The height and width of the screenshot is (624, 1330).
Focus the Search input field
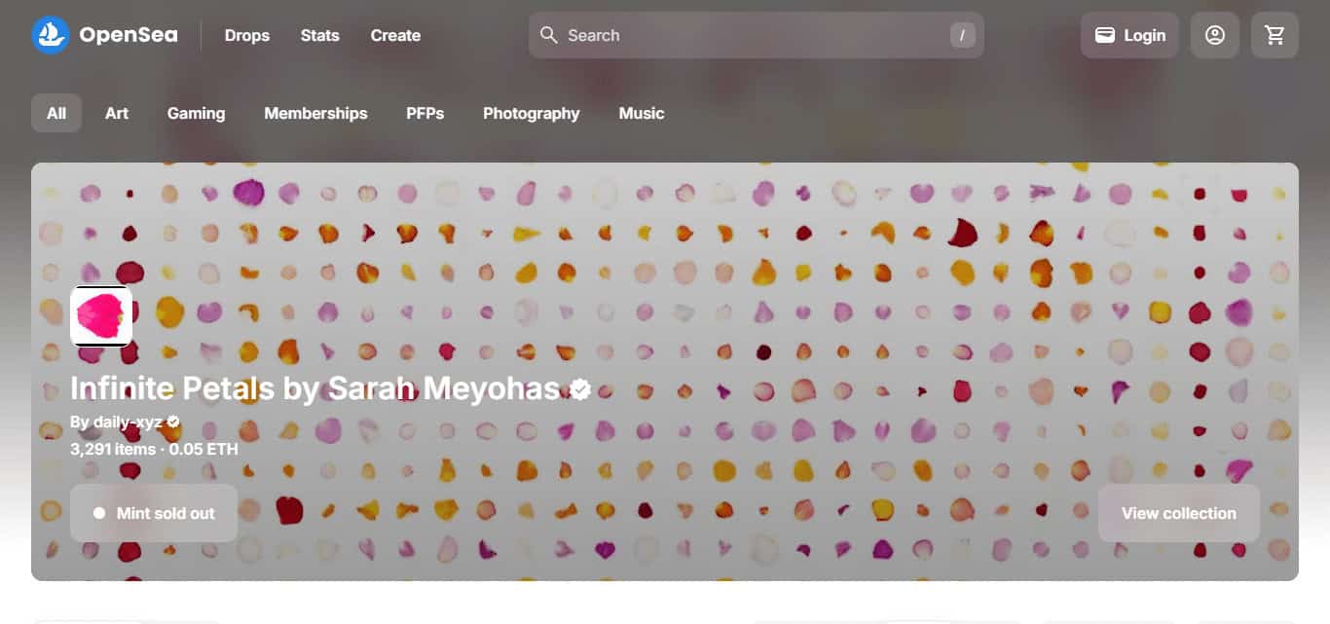[x=757, y=35]
